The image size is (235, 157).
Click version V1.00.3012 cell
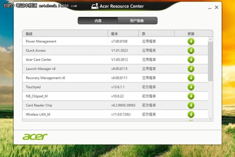[119, 60]
